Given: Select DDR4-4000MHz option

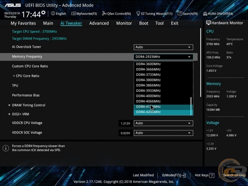Looking at the screenshot, I should point(162,96).
